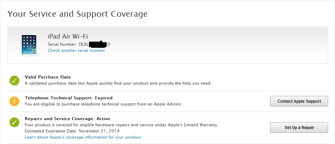The image size is (335, 144).
Task: Click the eligible to purchase telephone support sentence
Action: 104,104
